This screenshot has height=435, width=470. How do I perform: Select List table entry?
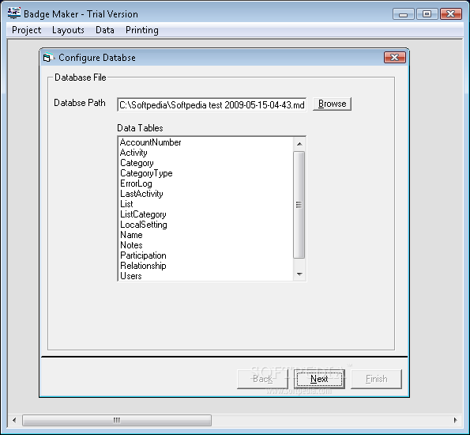[205, 204]
